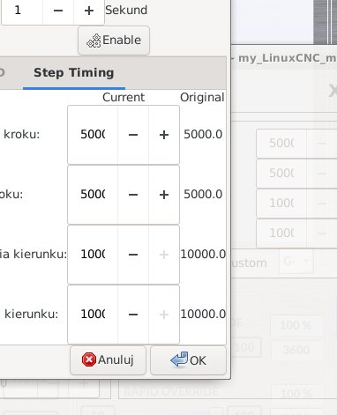Decrease the second step timing value
Viewport: 337px width, 415px height.
point(133,195)
